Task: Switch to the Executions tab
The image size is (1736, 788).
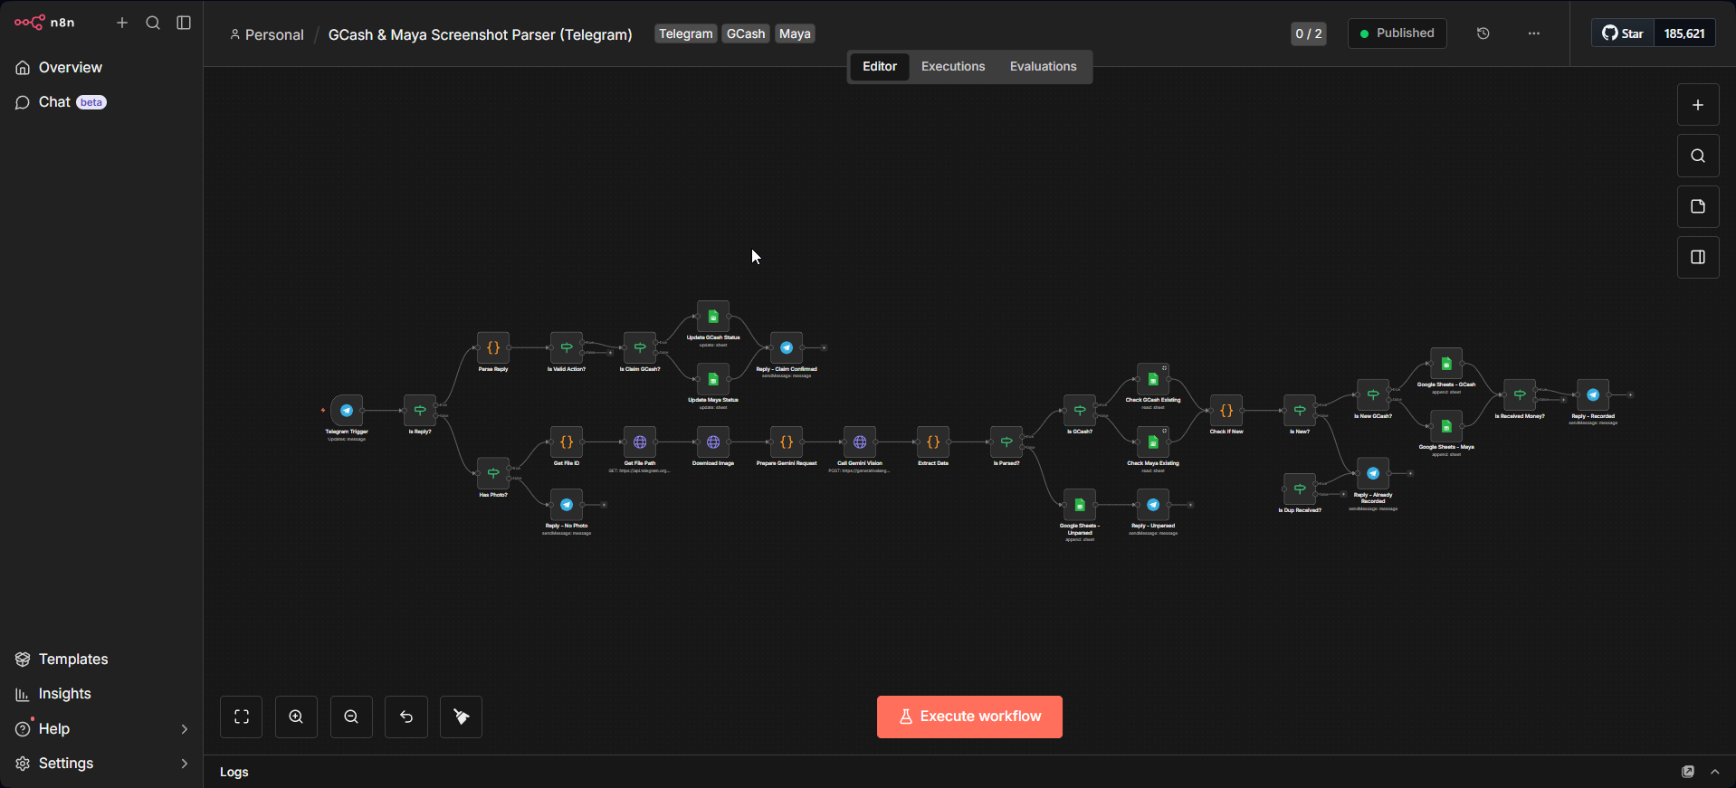Action: pos(953,67)
